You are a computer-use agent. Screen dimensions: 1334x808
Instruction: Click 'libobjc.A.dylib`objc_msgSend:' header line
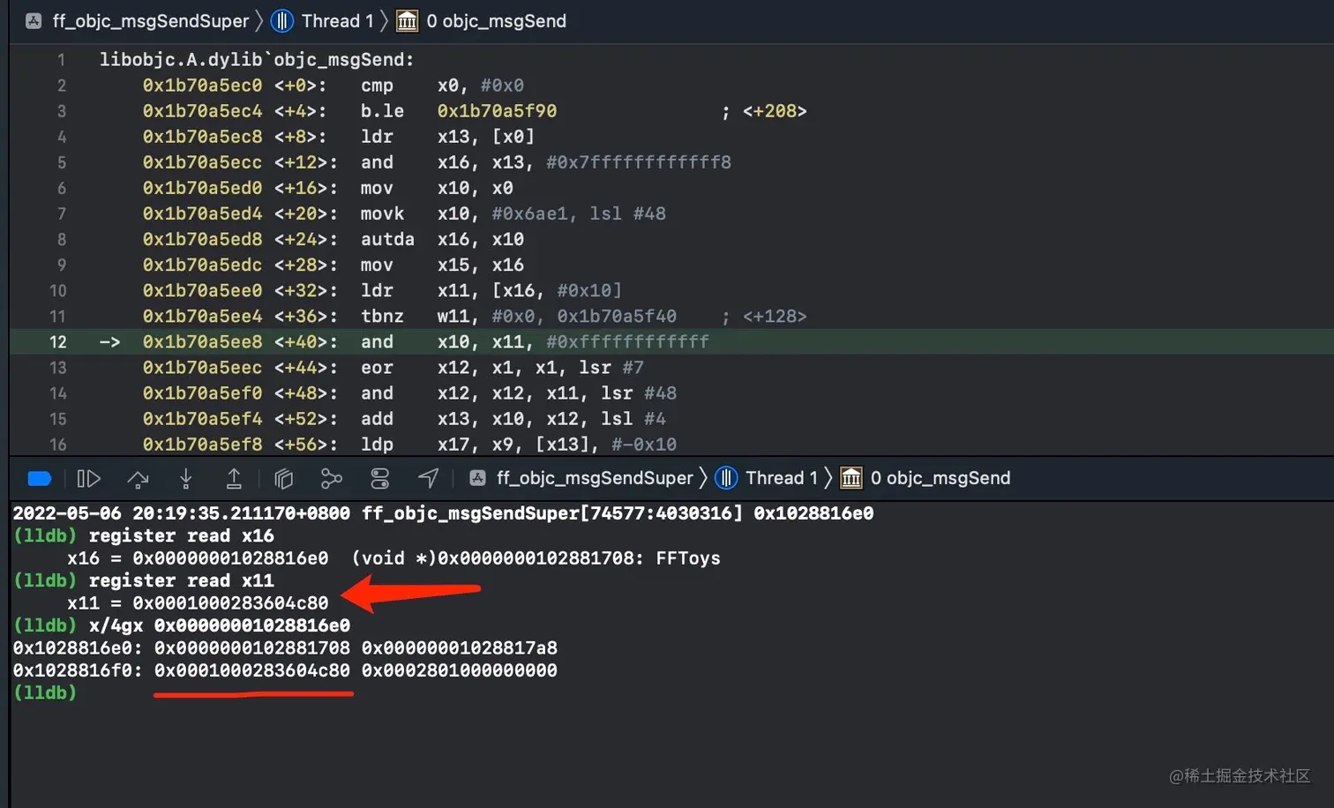257,60
